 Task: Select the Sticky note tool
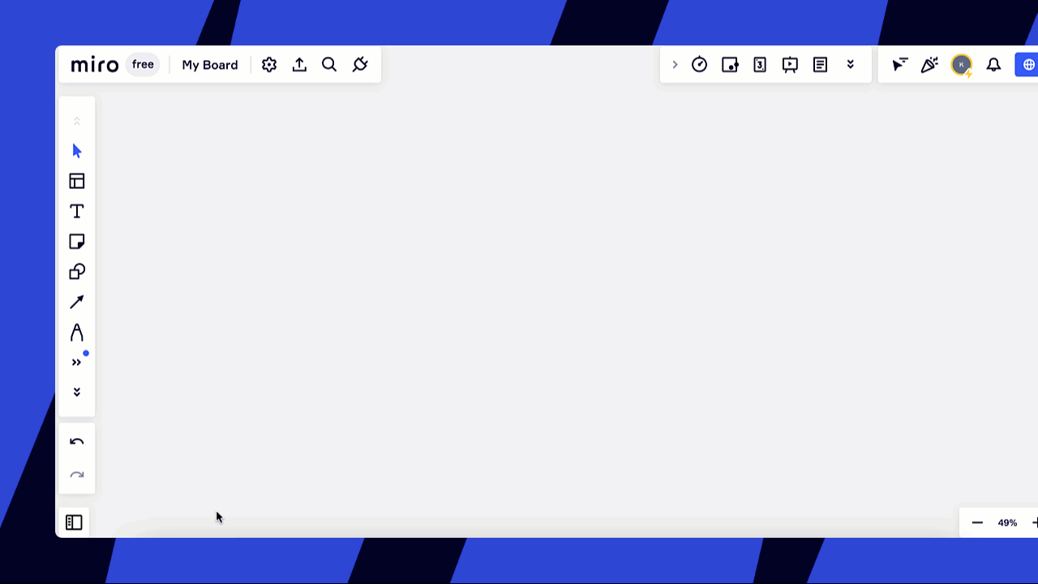click(x=76, y=241)
